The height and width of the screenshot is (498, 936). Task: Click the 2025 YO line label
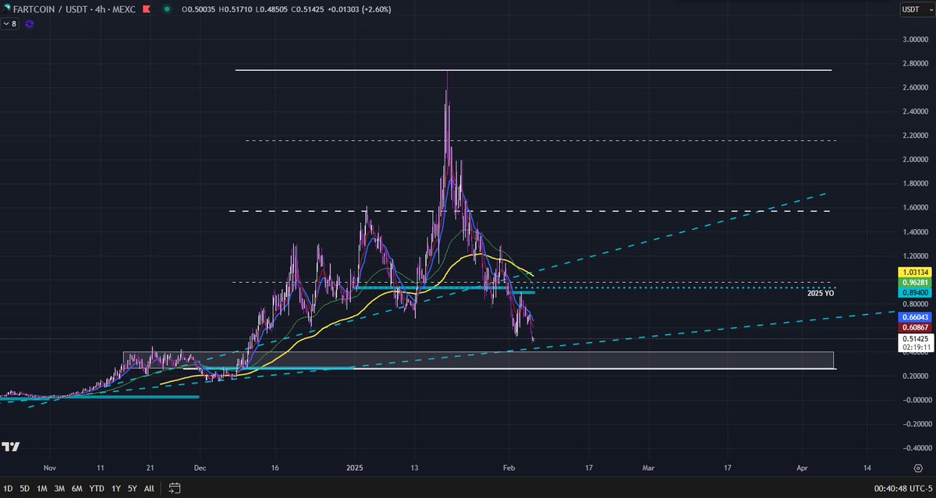pyautogui.click(x=819, y=294)
